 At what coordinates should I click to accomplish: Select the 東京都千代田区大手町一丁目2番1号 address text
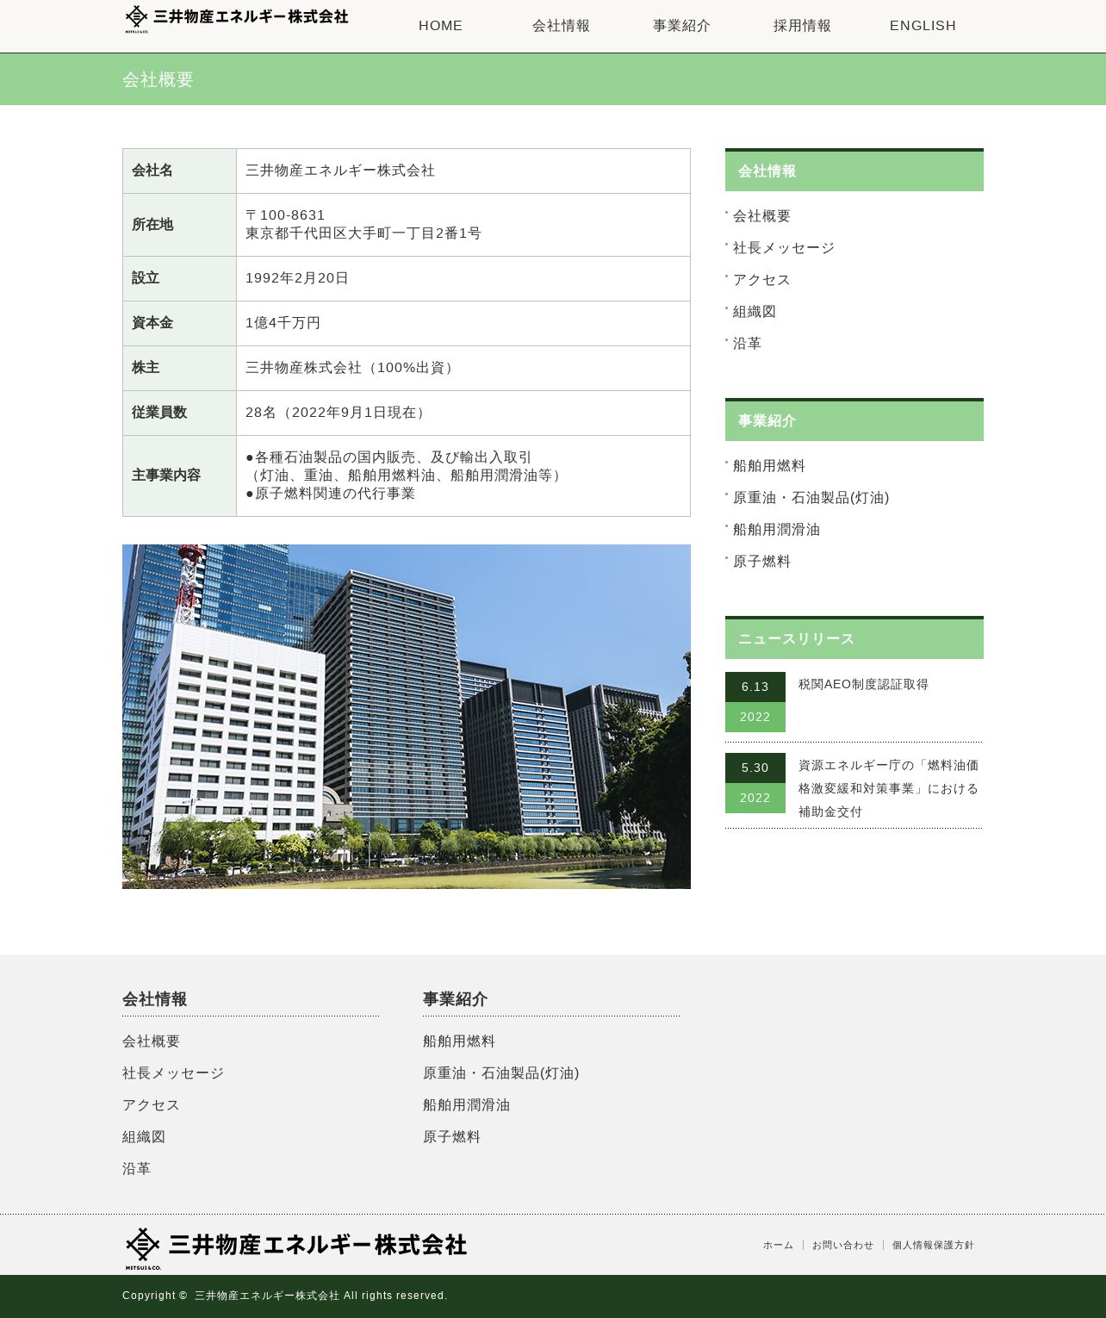click(x=363, y=233)
